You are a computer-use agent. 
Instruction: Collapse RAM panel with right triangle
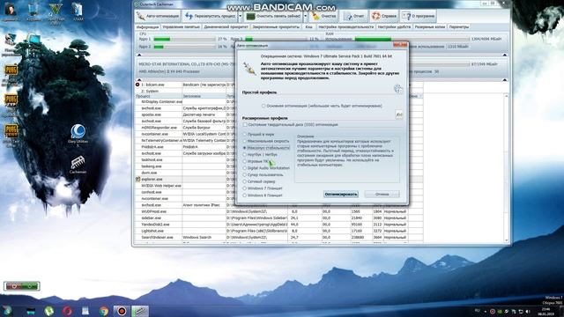coord(504,55)
